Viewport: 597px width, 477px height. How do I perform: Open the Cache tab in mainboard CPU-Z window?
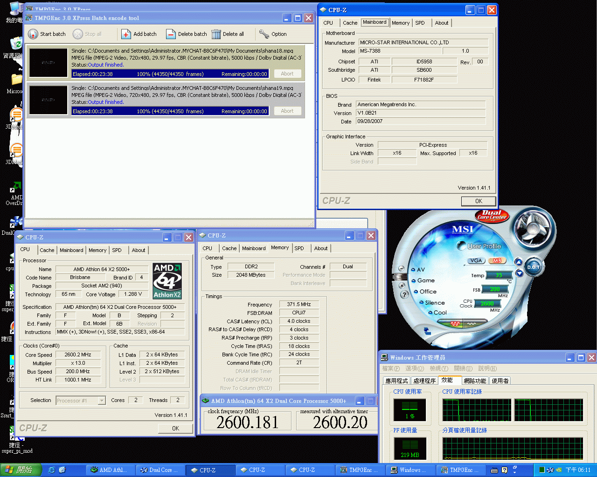tap(350, 23)
